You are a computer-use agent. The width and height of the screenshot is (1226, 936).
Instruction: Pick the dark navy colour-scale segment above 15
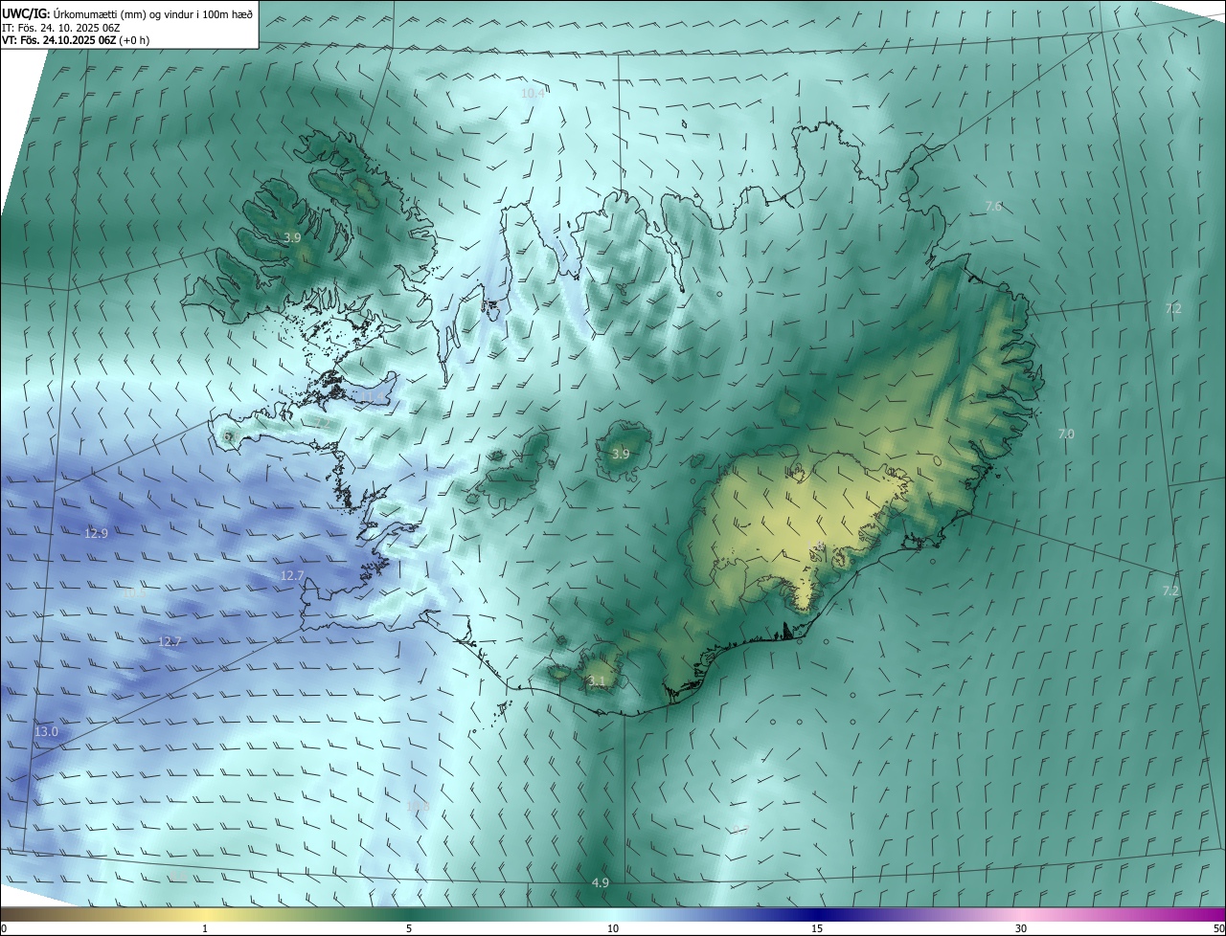[817, 914]
